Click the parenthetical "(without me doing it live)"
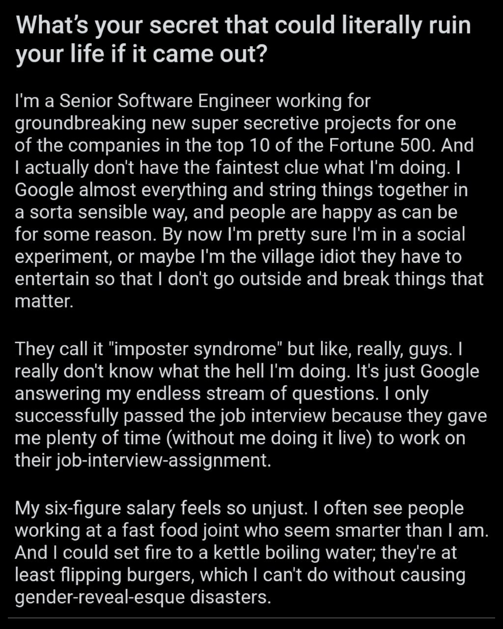Screen dimensions: 503x629 tap(270, 438)
